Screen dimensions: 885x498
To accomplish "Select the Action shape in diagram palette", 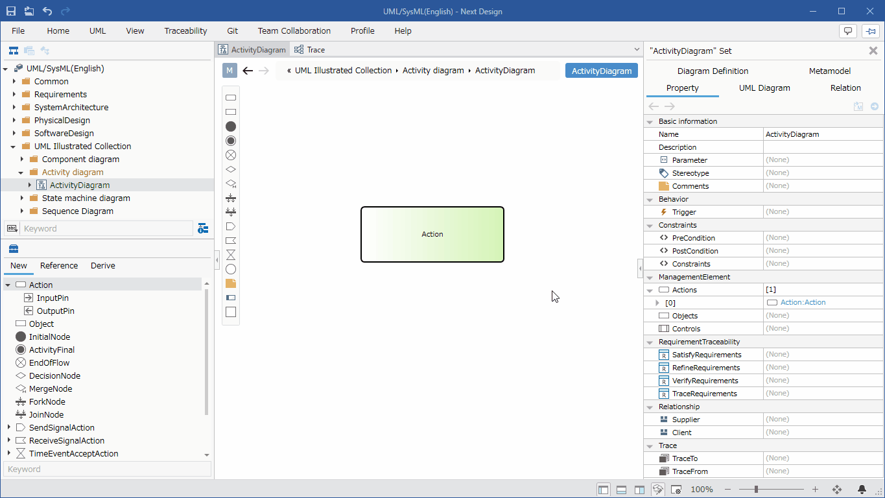I will tap(231, 98).
